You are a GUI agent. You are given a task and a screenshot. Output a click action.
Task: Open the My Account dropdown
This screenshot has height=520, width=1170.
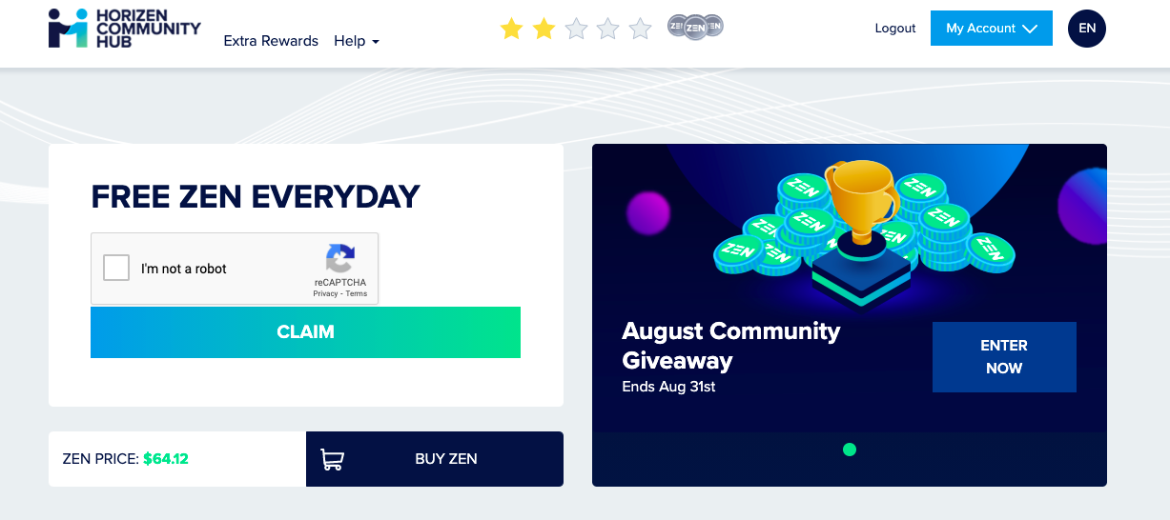click(992, 29)
